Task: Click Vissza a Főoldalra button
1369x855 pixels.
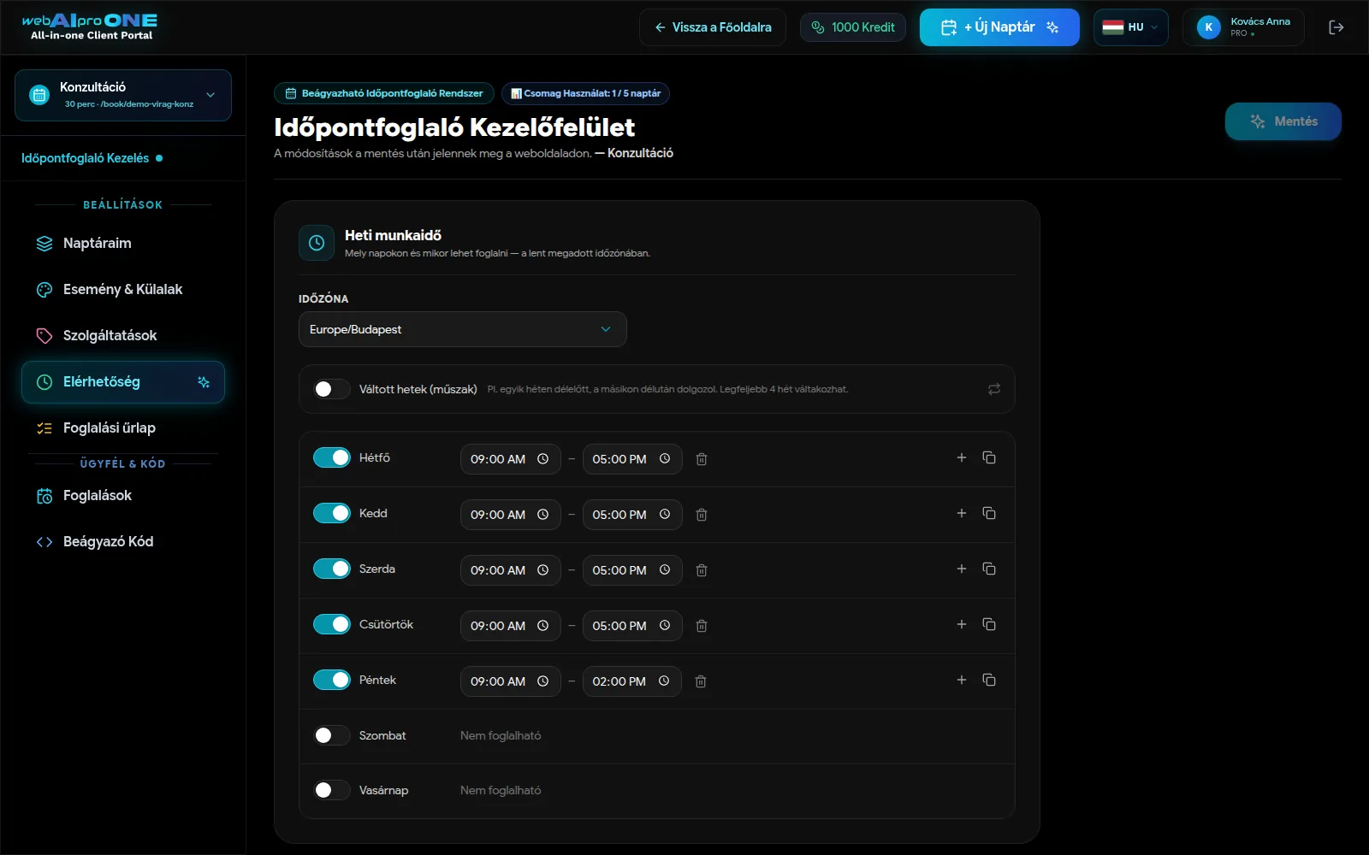Action: click(712, 27)
